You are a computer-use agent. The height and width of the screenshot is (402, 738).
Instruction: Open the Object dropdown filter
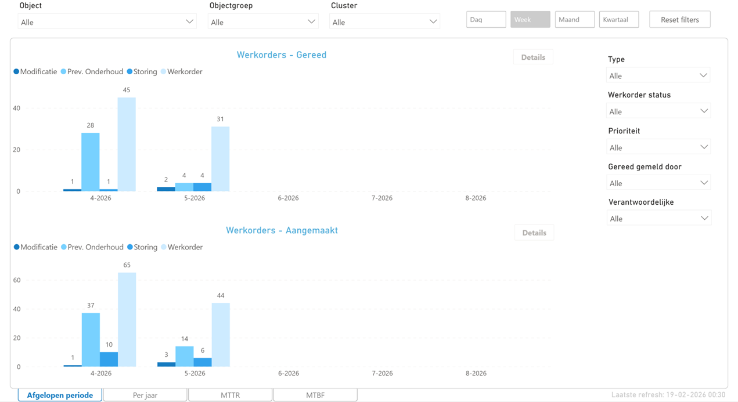pyautogui.click(x=107, y=22)
